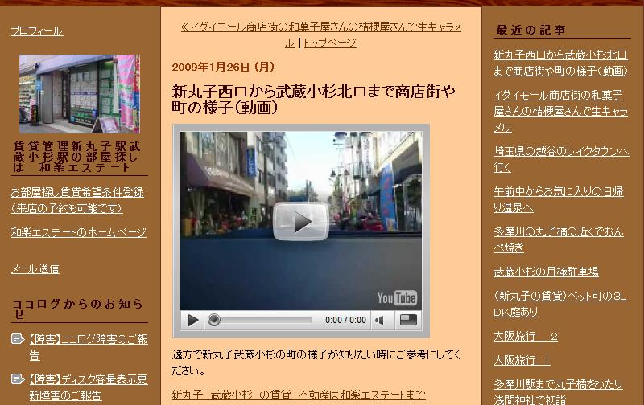Open recent article 多摩川の丸子橋の近くでおんべ焼き
This screenshot has width=644, height=405.
tap(558, 239)
